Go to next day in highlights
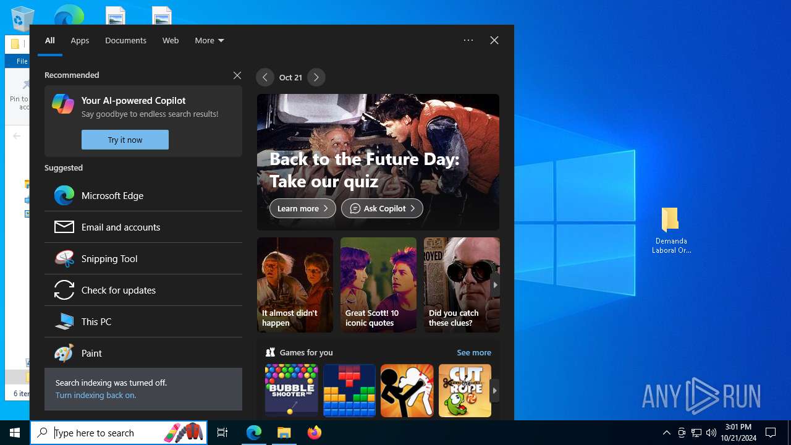Viewport: 791px width, 445px height. point(316,77)
